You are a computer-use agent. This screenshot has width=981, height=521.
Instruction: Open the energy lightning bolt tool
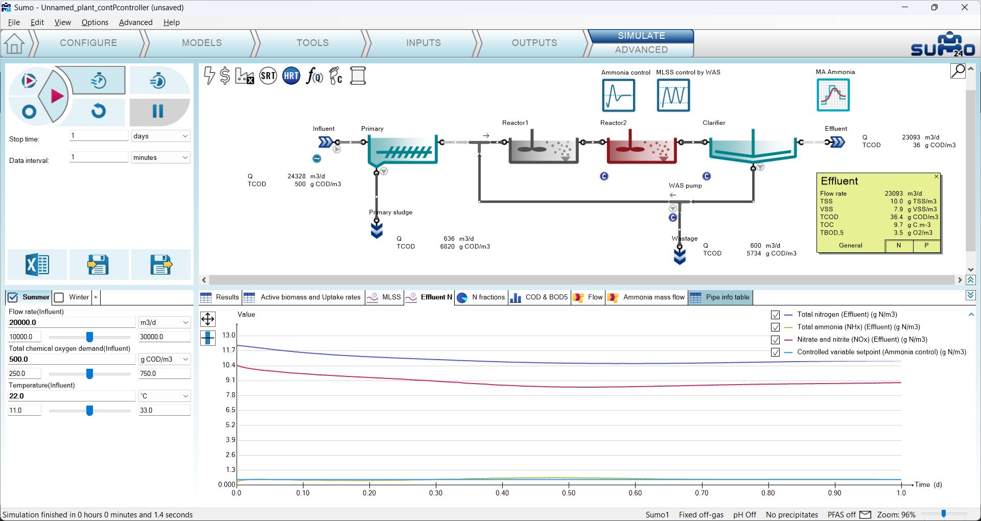coord(209,76)
